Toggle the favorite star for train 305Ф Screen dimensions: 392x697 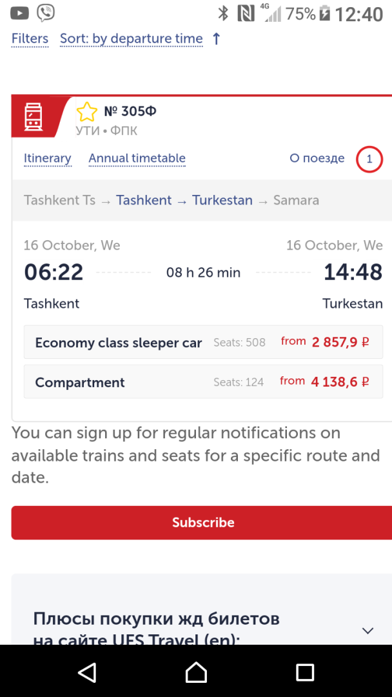pyautogui.click(x=86, y=112)
